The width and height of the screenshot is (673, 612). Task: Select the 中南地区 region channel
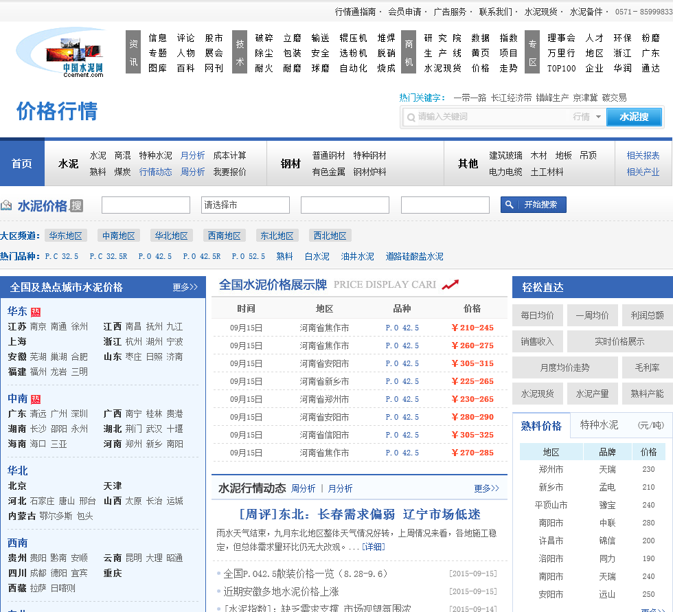tap(118, 236)
